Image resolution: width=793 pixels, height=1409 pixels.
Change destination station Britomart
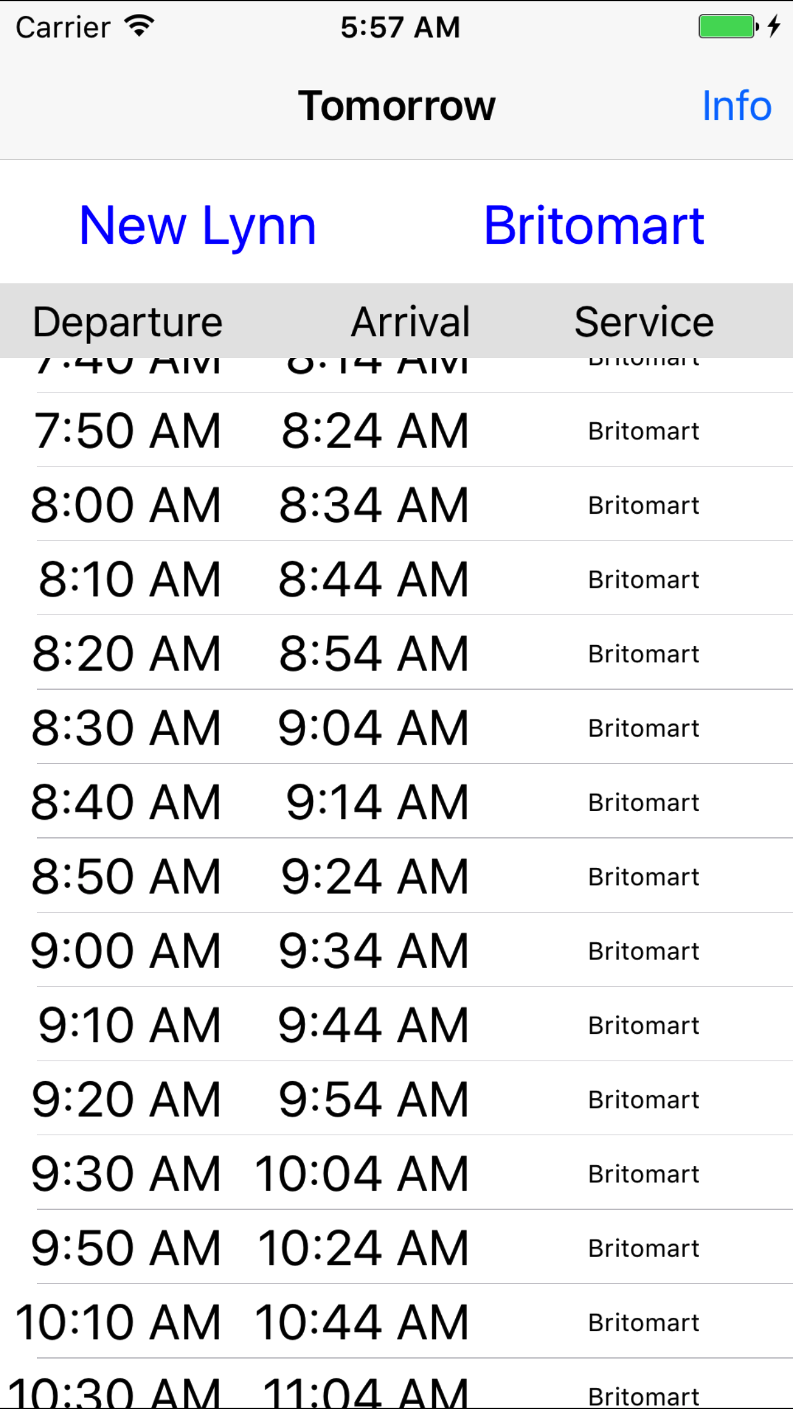[x=594, y=225]
